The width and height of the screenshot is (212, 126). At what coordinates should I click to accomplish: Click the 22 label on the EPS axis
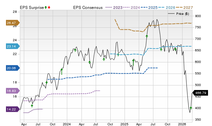(15, 54)
